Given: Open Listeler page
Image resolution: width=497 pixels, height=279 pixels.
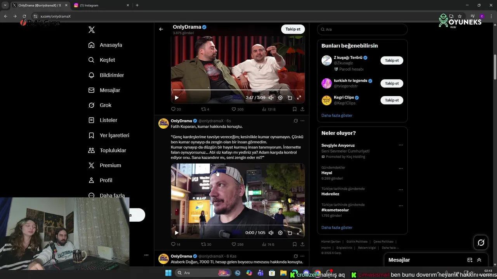Looking at the screenshot, I should pyautogui.click(x=103, y=121).
